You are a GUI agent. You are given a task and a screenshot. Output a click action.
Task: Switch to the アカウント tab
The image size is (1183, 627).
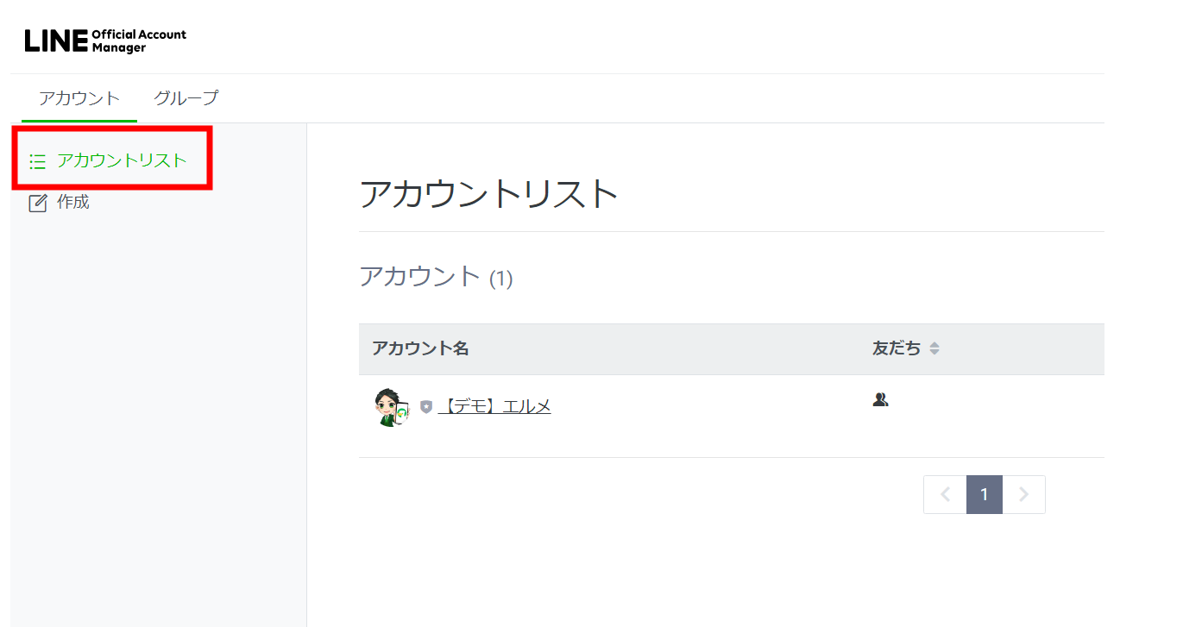coord(79,97)
